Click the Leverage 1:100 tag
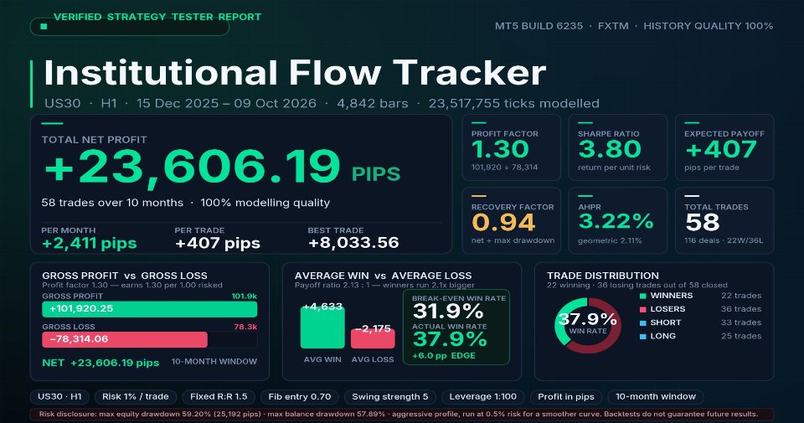Screen dimensions: 804x423 click(483, 397)
